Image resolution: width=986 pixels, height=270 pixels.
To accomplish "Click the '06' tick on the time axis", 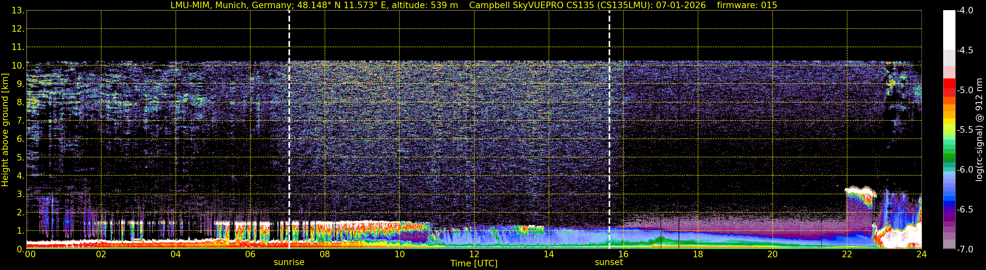I will point(250,254).
